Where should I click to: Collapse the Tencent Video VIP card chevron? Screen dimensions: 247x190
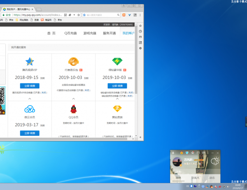pyautogui.click(x=30, y=99)
